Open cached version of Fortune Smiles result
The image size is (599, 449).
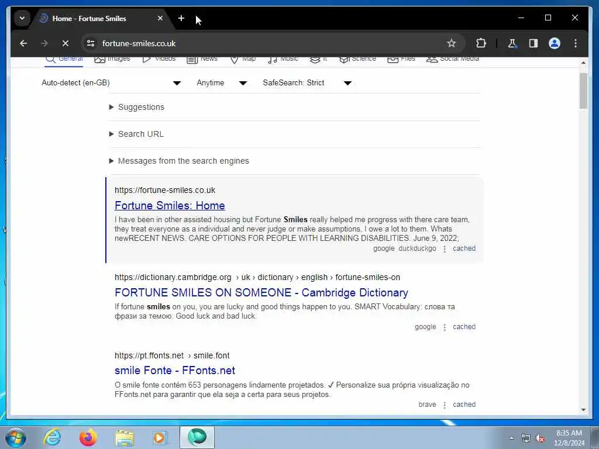coord(464,248)
